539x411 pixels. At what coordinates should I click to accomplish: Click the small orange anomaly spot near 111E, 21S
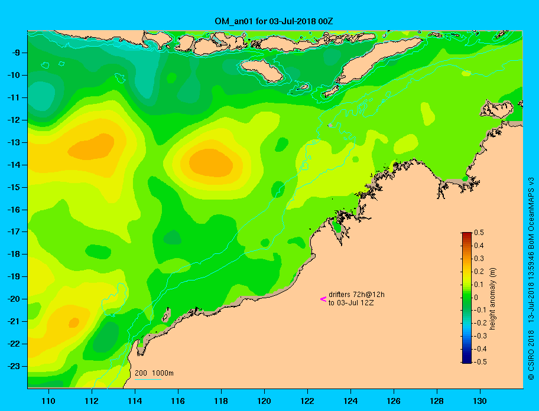74,323
